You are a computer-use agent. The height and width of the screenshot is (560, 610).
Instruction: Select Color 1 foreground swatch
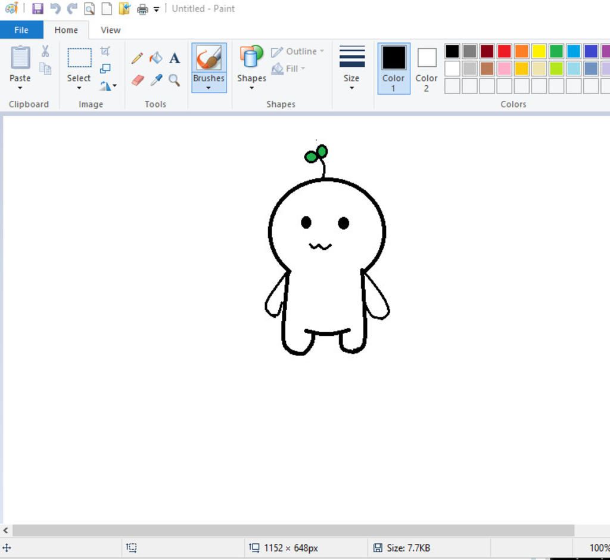click(x=394, y=69)
